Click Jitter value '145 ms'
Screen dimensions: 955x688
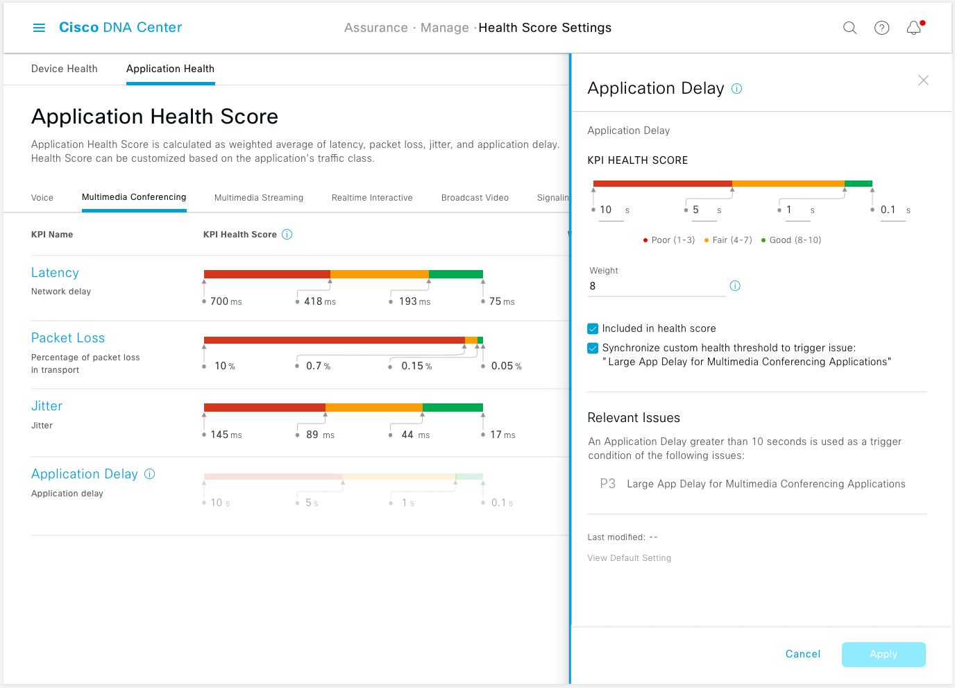226,435
